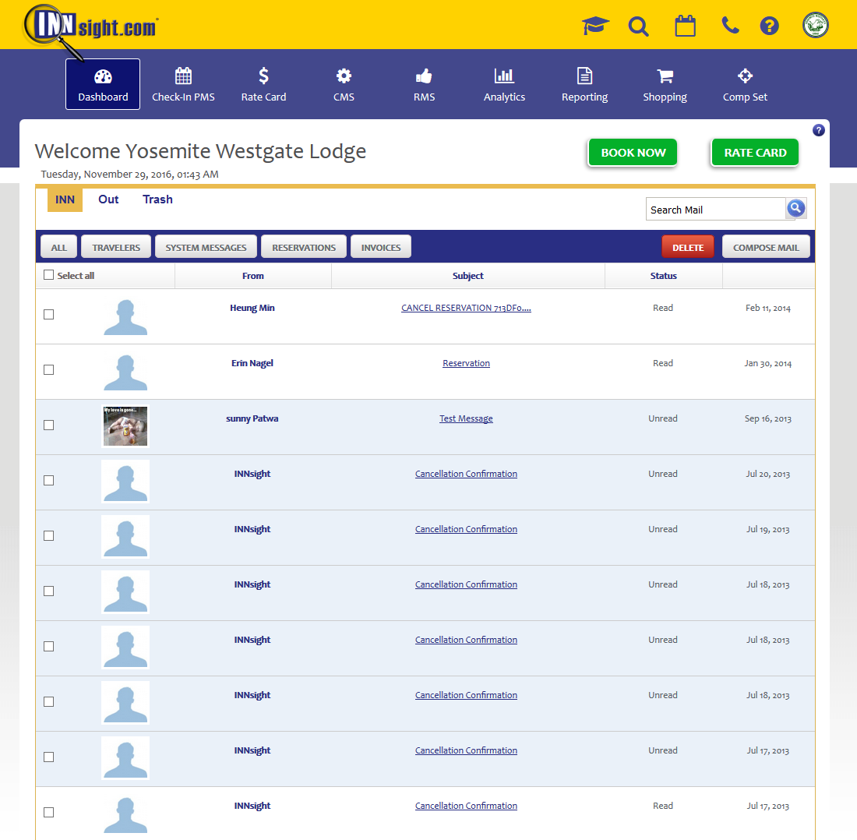Open CMS gear section
Screen dimensions: 857x840
click(x=344, y=84)
